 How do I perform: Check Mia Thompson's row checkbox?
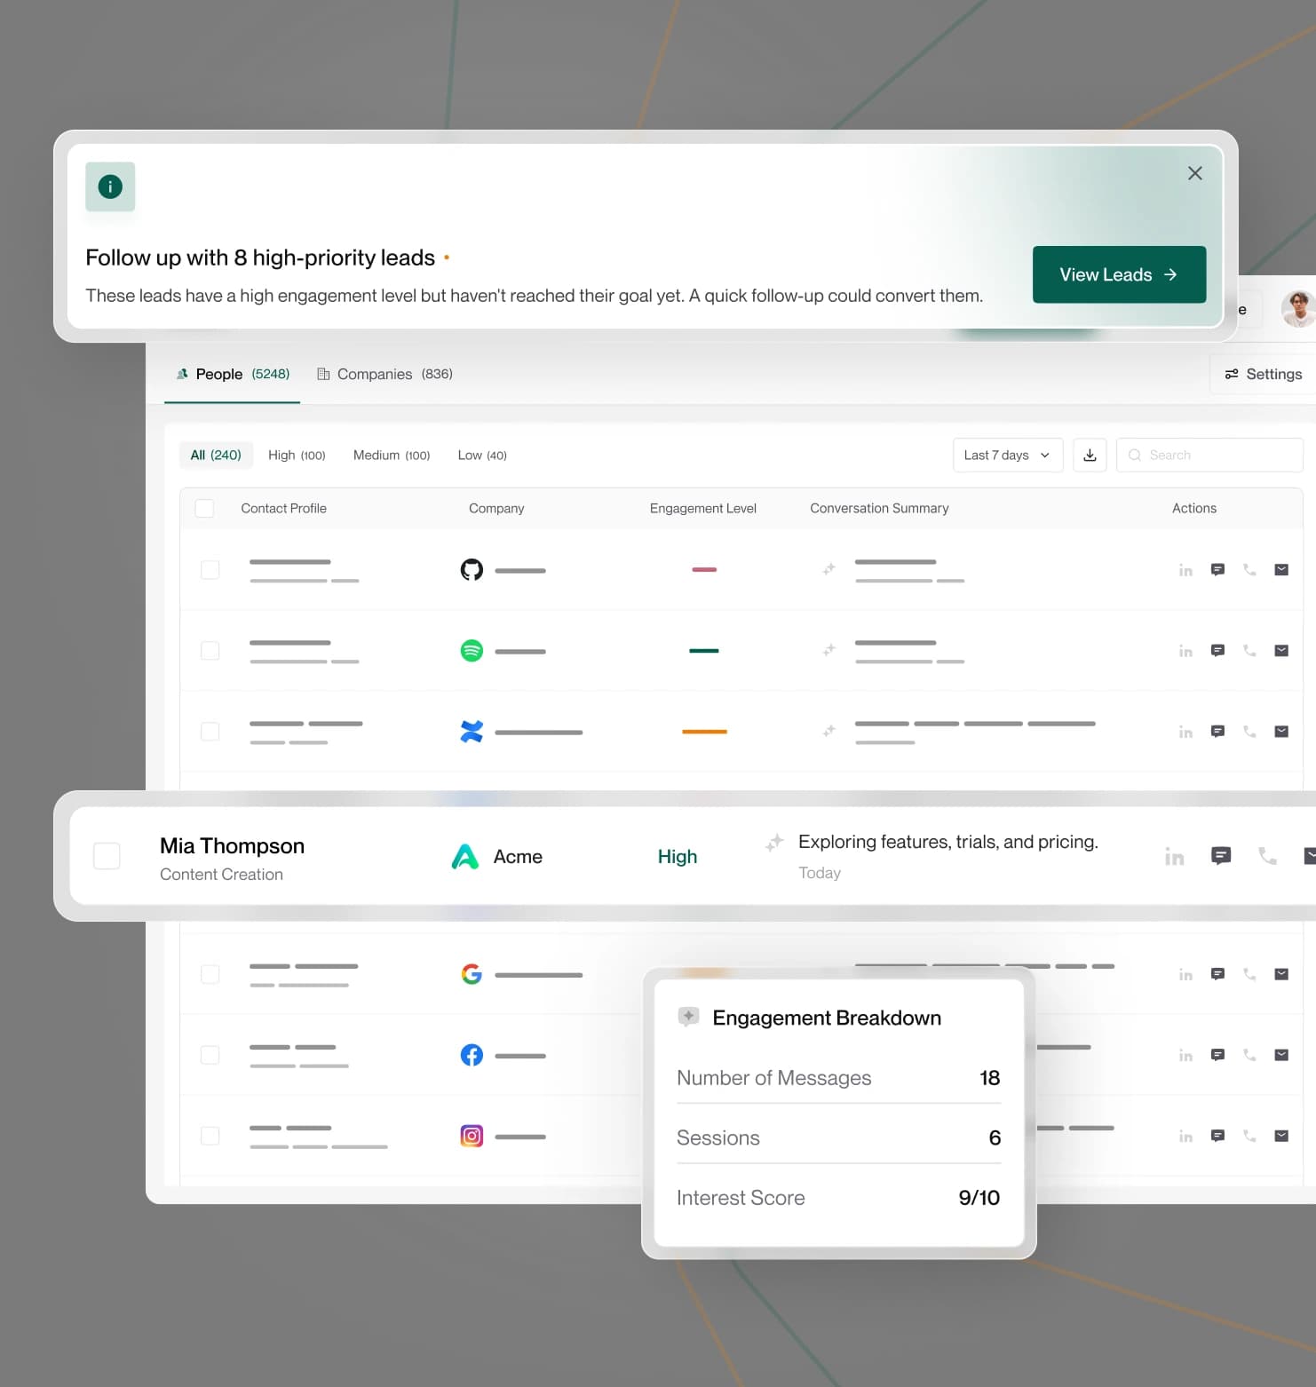coord(107,856)
